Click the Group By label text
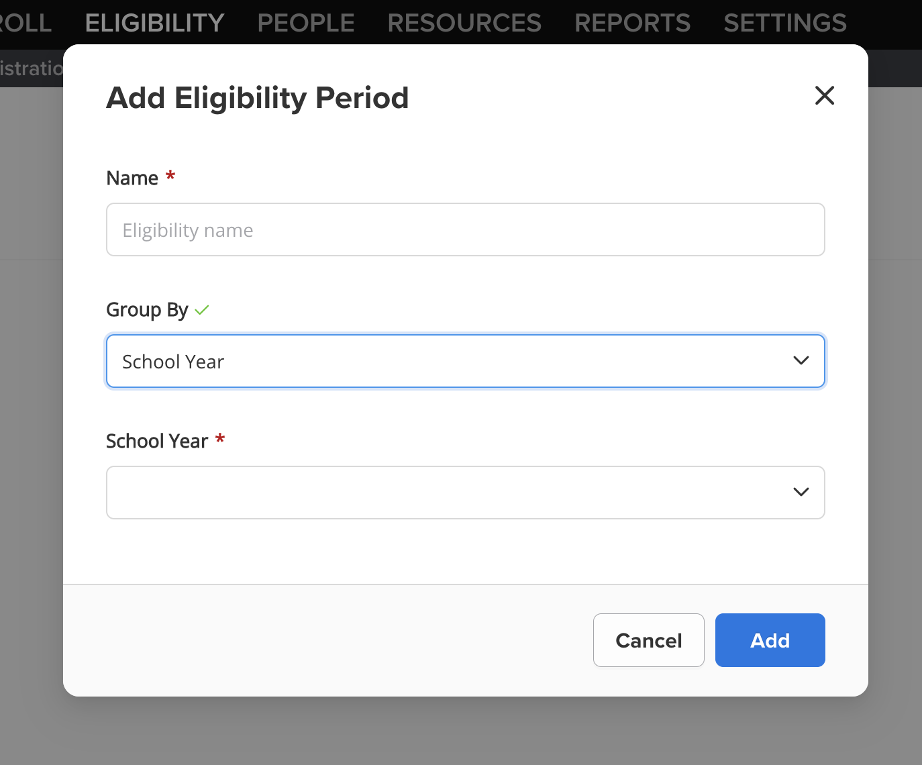Image resolution: width=922 pixels, height=765 pixels. point(147,310)
